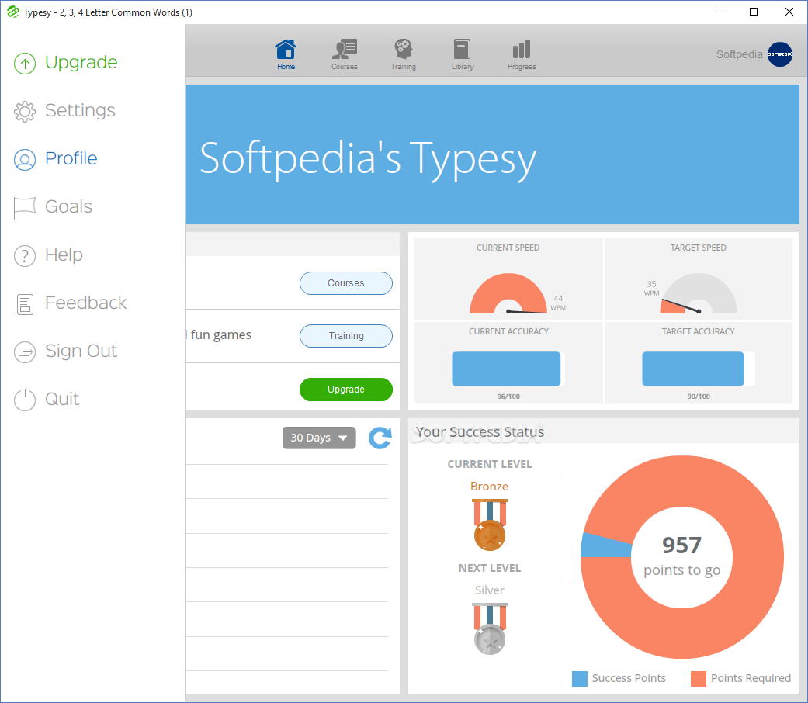Click the Courses pill button

click(345, 283)
